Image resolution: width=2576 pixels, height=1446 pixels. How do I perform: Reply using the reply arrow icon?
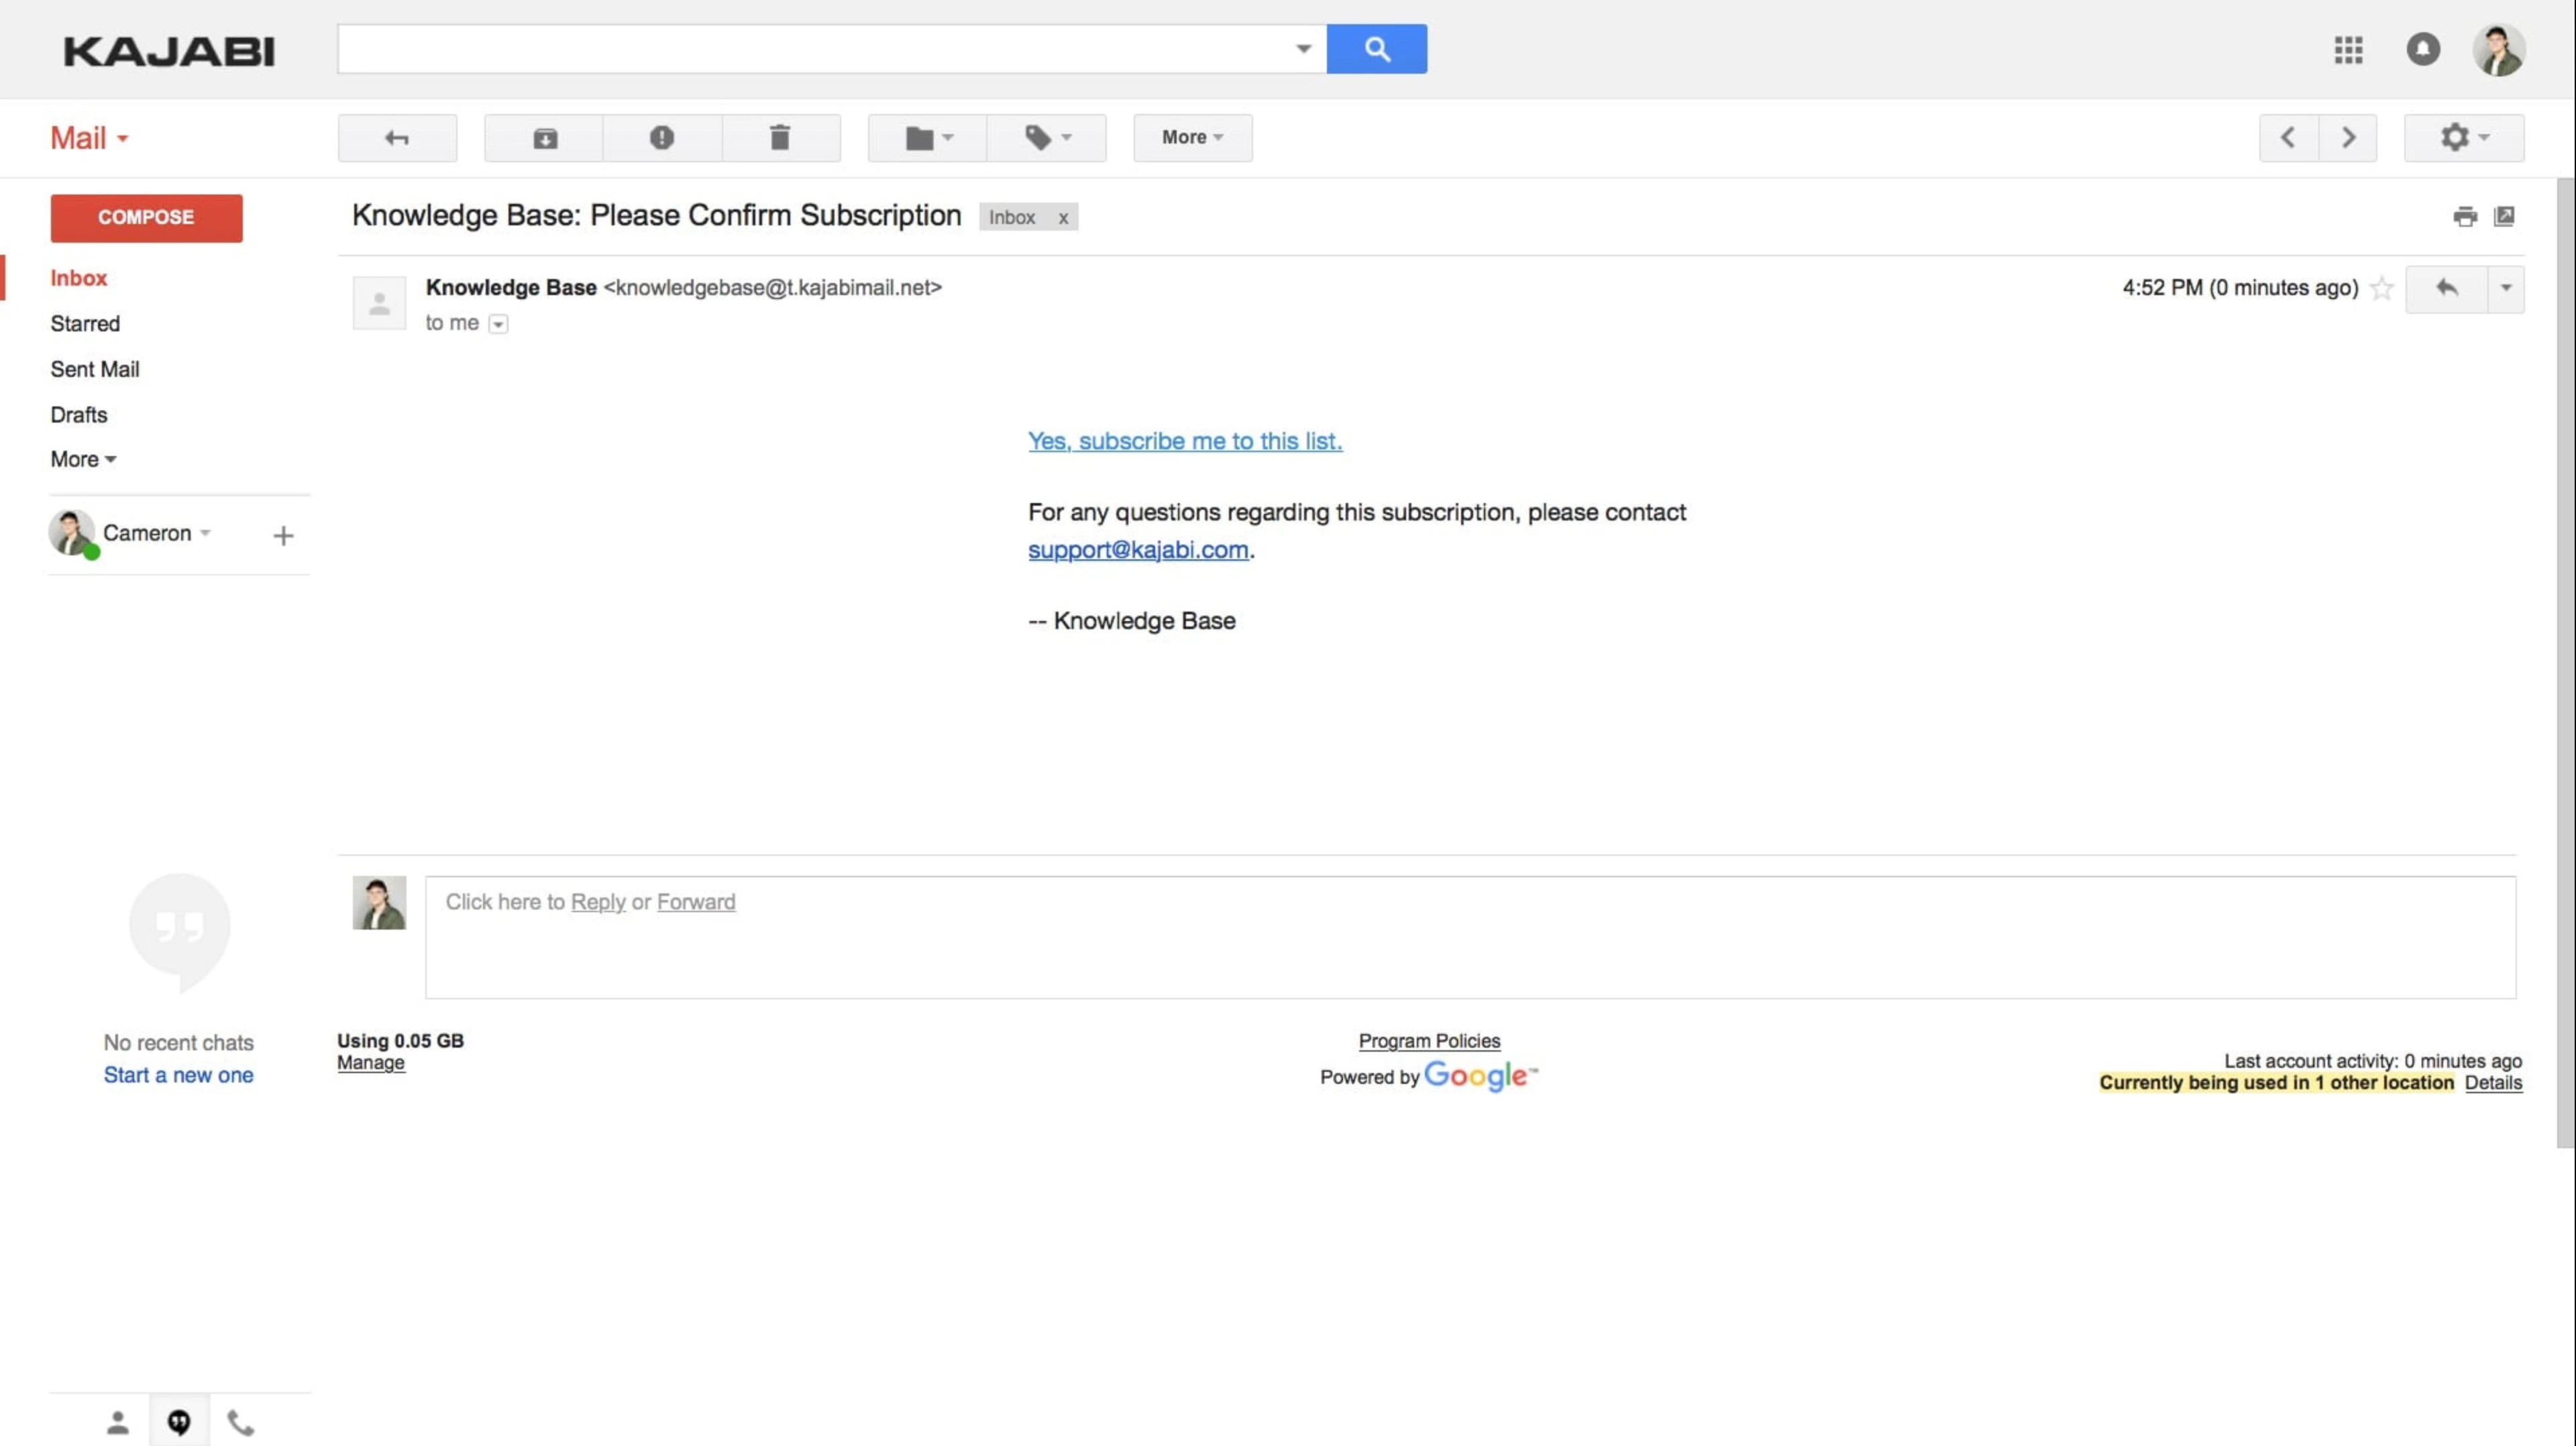(x=2448, y=288)
